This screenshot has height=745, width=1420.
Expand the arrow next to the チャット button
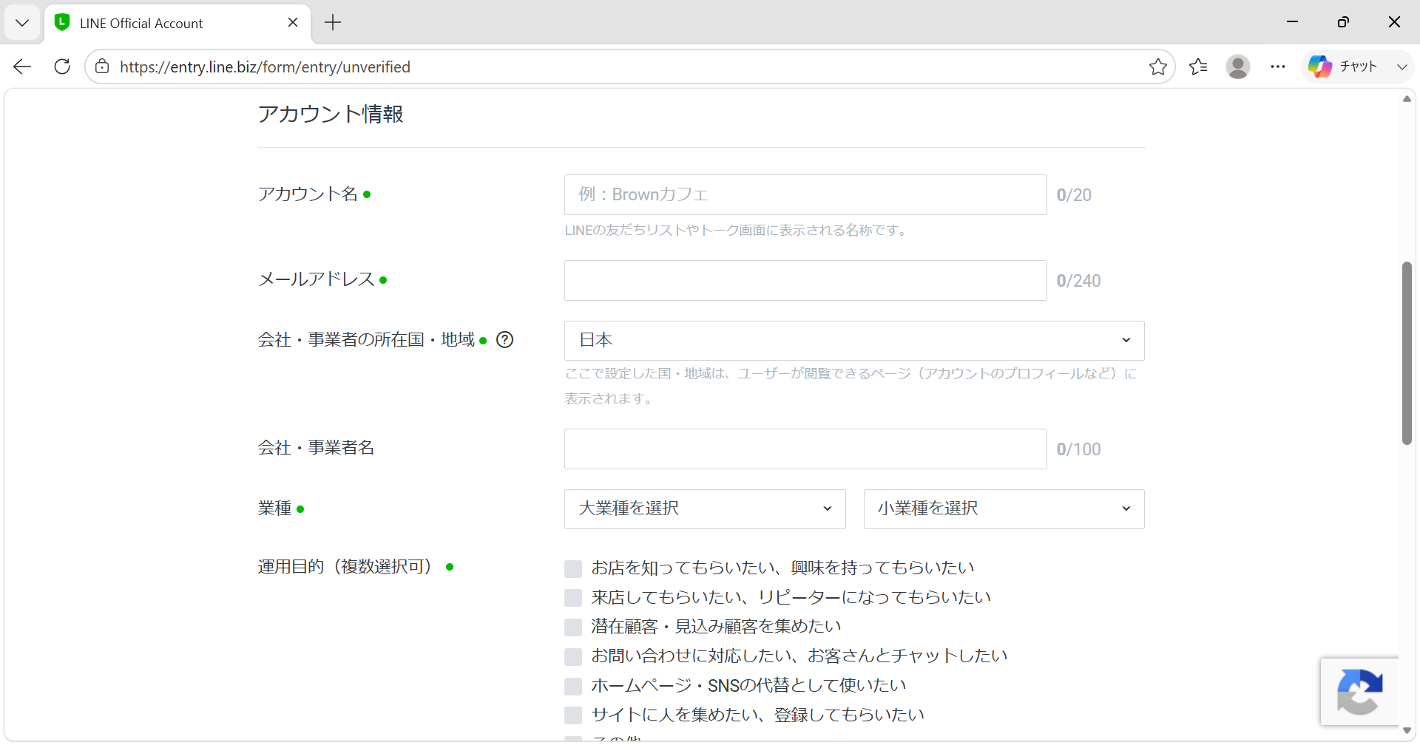1402,67
